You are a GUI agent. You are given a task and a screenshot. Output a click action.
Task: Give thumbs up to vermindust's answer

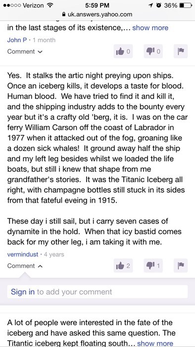click(123, 266)
